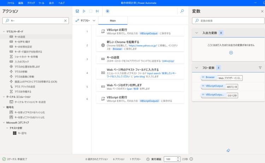The width and height of the screenshot is (265, 163).
Task: Run next action step icon
Action: tap(97, 11)
